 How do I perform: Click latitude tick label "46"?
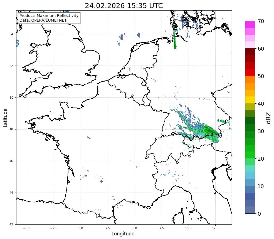[11, 161]
